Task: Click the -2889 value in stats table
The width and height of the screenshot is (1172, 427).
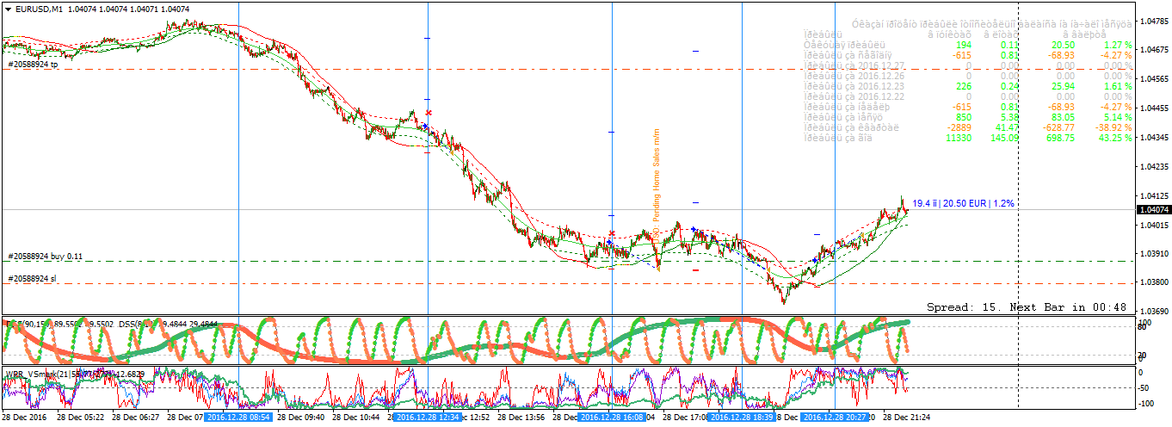Action: coord(959,127)
